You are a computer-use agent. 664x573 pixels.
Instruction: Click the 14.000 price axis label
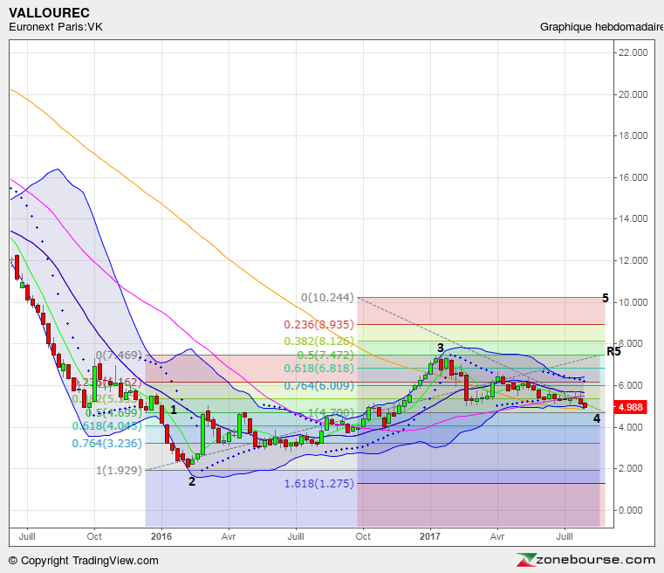coord(633,218)
